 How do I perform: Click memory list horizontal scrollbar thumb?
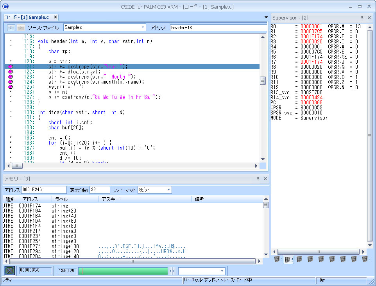point(132,261)
